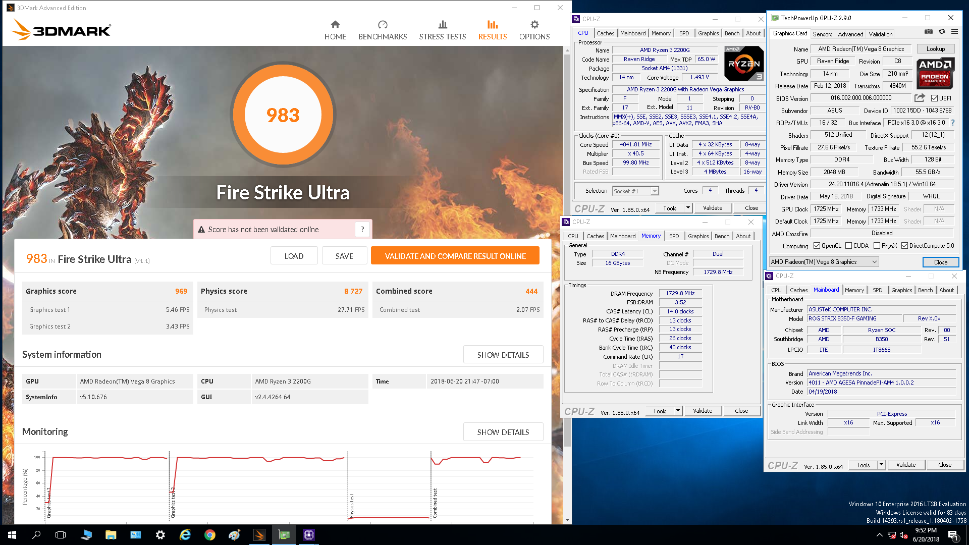
Task: Open the Socket #1 selection dropdown in CPU-Z
Action: 635,191
